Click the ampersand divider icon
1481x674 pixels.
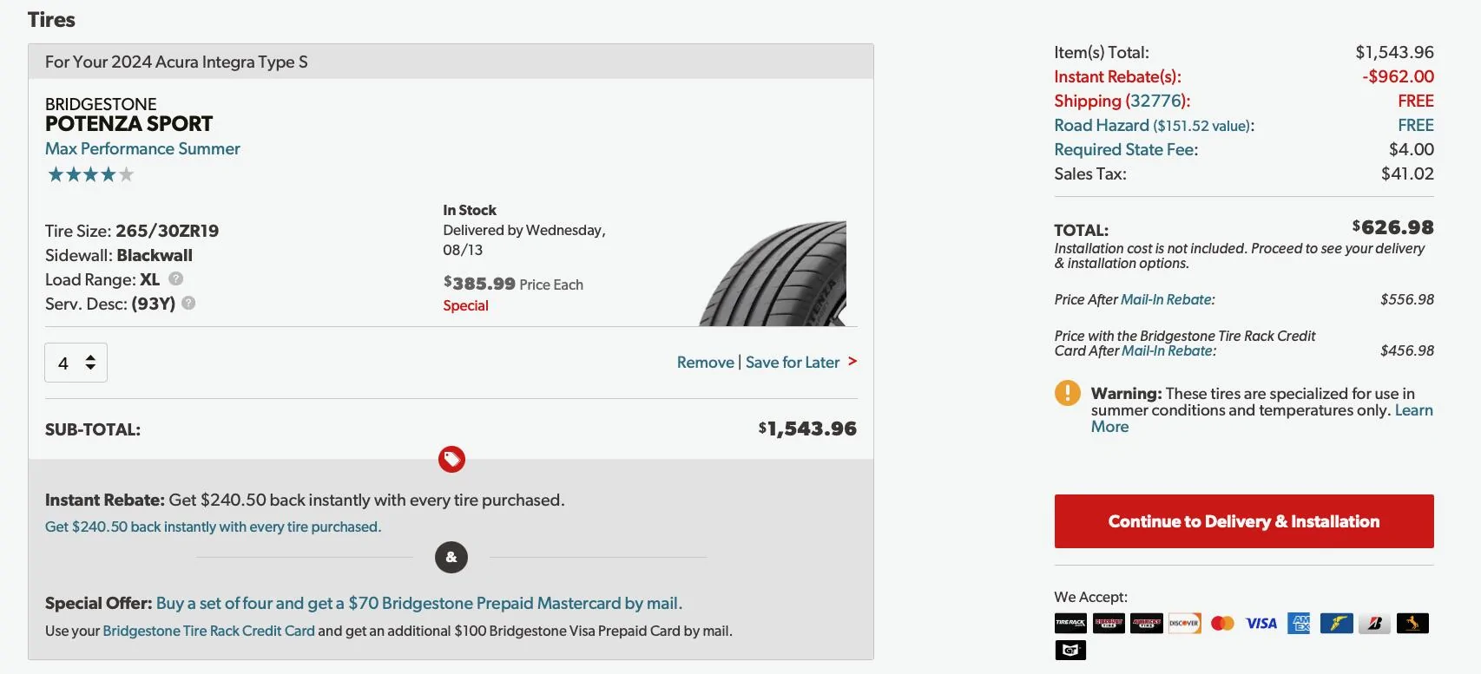(x=451, y=557)
